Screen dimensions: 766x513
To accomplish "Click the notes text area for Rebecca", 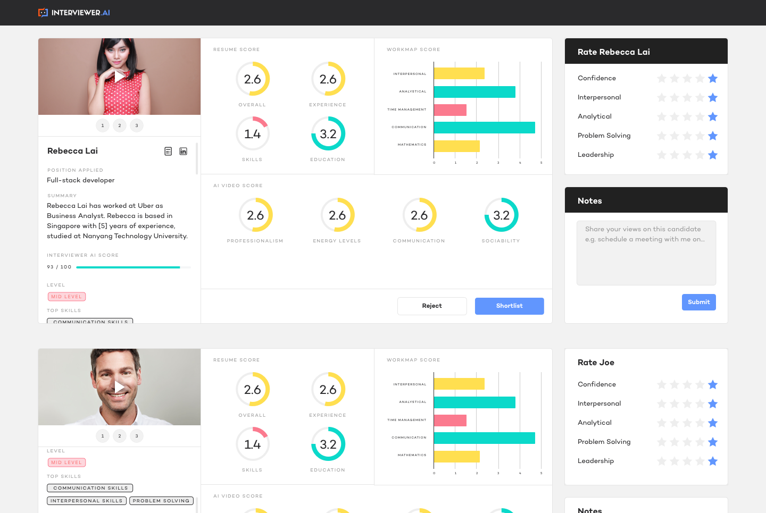I will [x=646, y=253].
